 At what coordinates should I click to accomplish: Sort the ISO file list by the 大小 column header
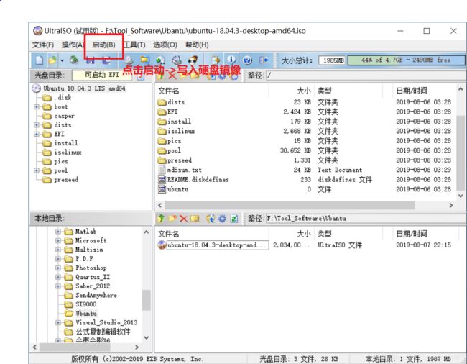[291, 91]
